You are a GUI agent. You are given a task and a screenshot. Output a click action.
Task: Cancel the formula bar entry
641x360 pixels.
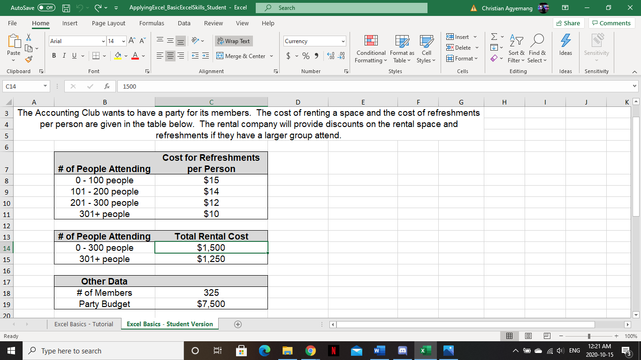[x=73, y=87]
